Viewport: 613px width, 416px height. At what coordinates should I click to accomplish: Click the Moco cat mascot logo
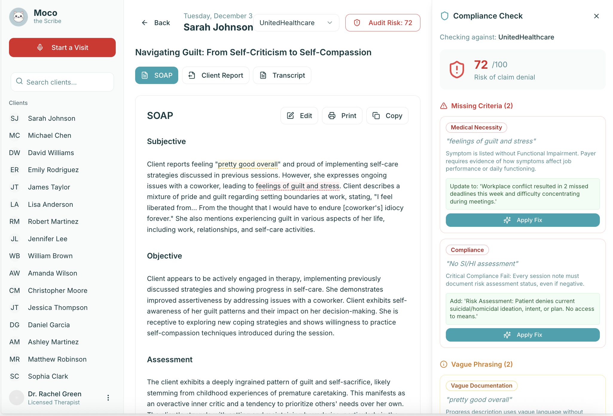coord(18,17)
